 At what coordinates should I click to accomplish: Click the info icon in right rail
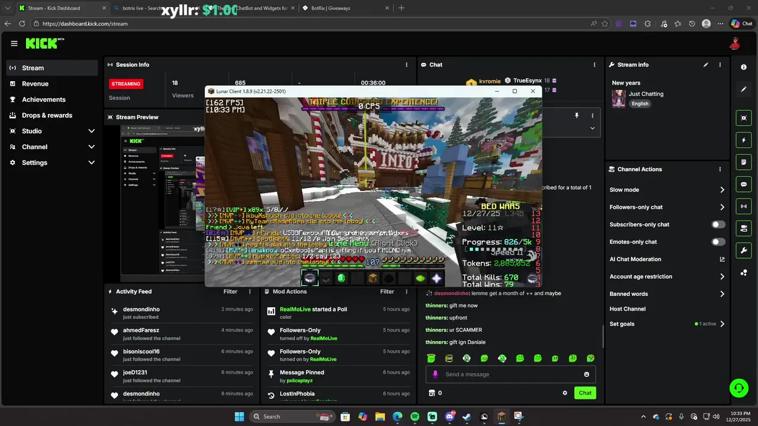(x=744, y=67)
